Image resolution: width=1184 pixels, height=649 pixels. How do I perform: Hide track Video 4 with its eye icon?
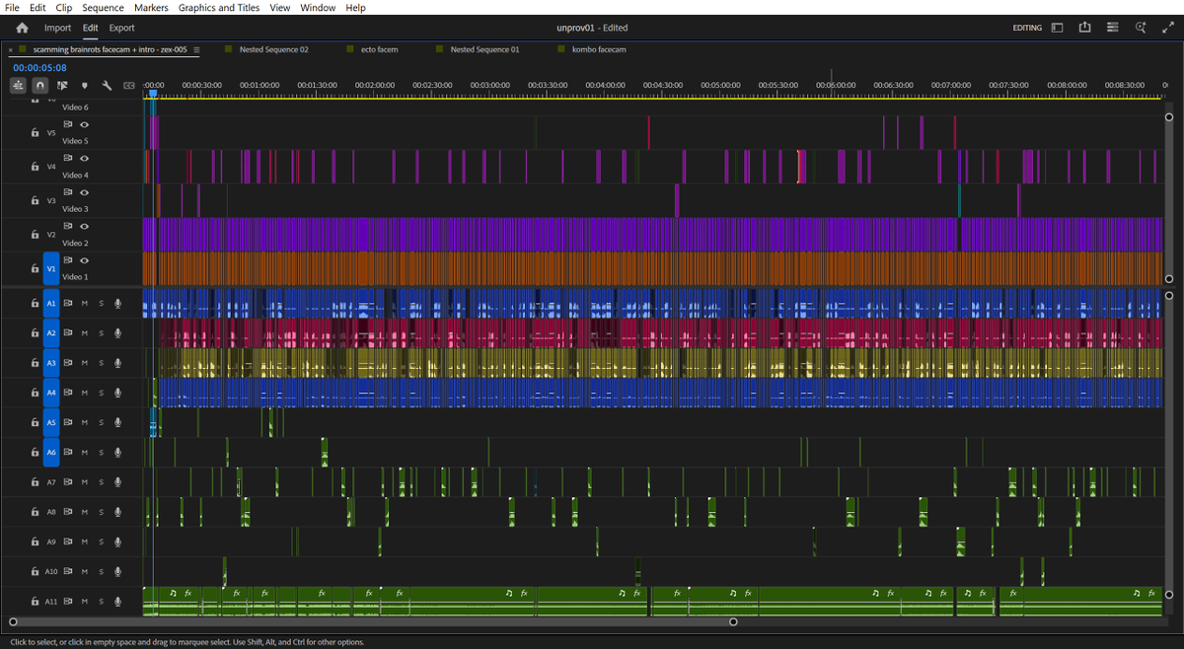pyautogui.click(x=85, y=158)
